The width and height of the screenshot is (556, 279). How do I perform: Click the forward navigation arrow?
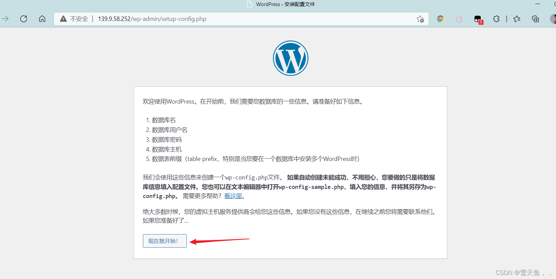coord(5,19)
